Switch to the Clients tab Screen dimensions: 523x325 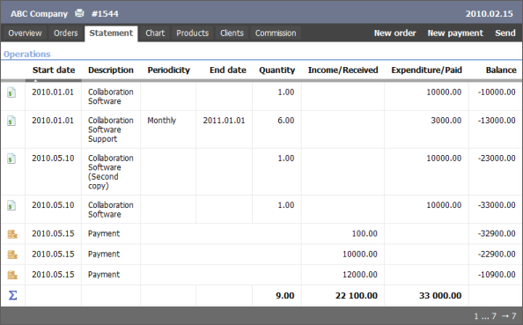(232, 33)
